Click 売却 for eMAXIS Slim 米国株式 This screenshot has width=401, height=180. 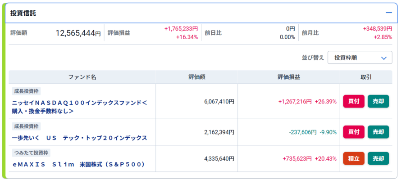coord(378,158)
